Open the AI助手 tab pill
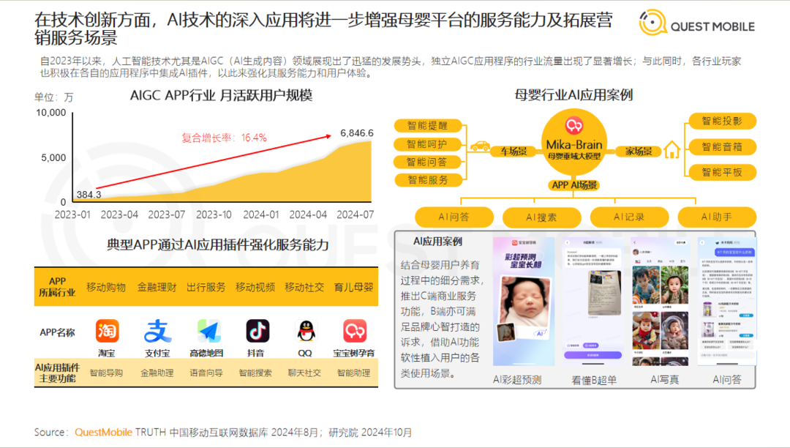This screenshot has height=448, width=790. [717, 217]
